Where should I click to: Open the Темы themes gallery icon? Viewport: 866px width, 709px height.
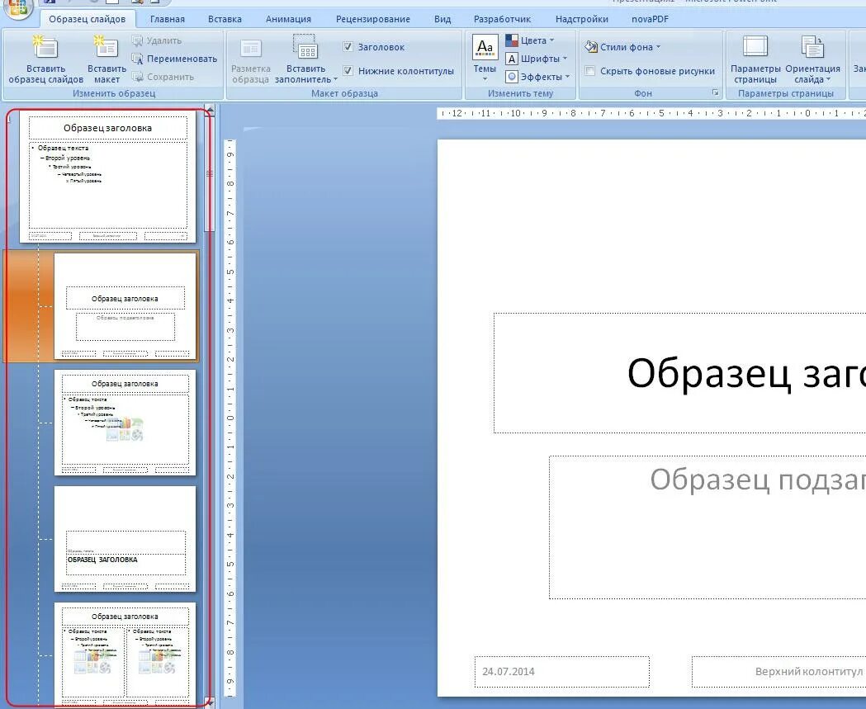[x=485, y=48]
